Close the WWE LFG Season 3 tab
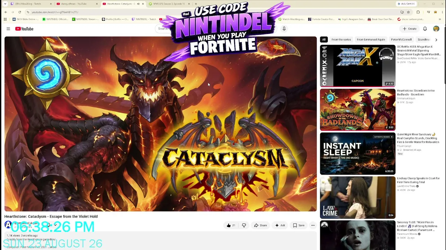The width and height of the screenshot is (446, 250). [x=189, y=4]
